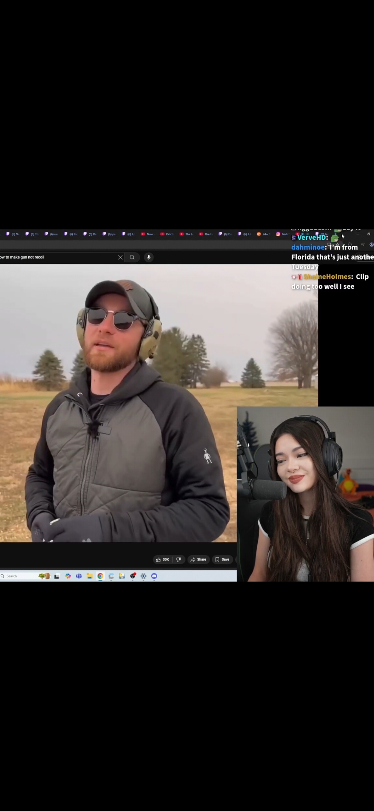Switch to the '(6) Na' Twitch tab
This screenshot has height=811, width=374.
click(13, 234)
